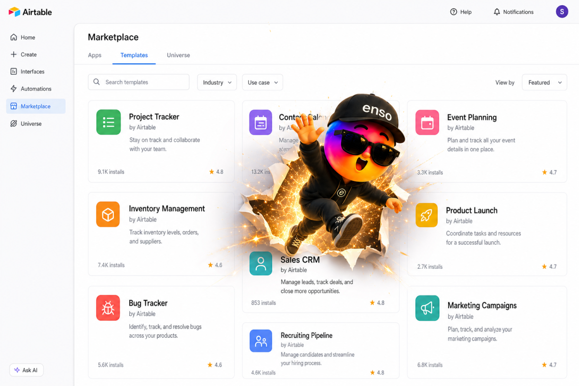Focus the Search templates field
Viewport: 579px width, 386px height.
[138, 82]
